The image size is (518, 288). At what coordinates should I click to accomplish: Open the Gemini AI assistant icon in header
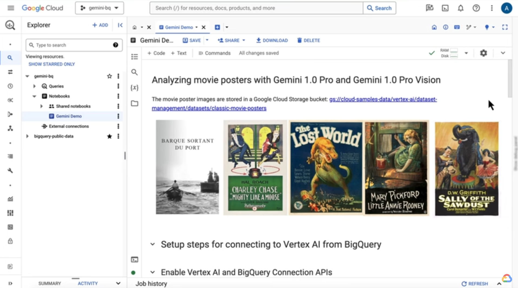pyautogui.click(x=430, y=8)
